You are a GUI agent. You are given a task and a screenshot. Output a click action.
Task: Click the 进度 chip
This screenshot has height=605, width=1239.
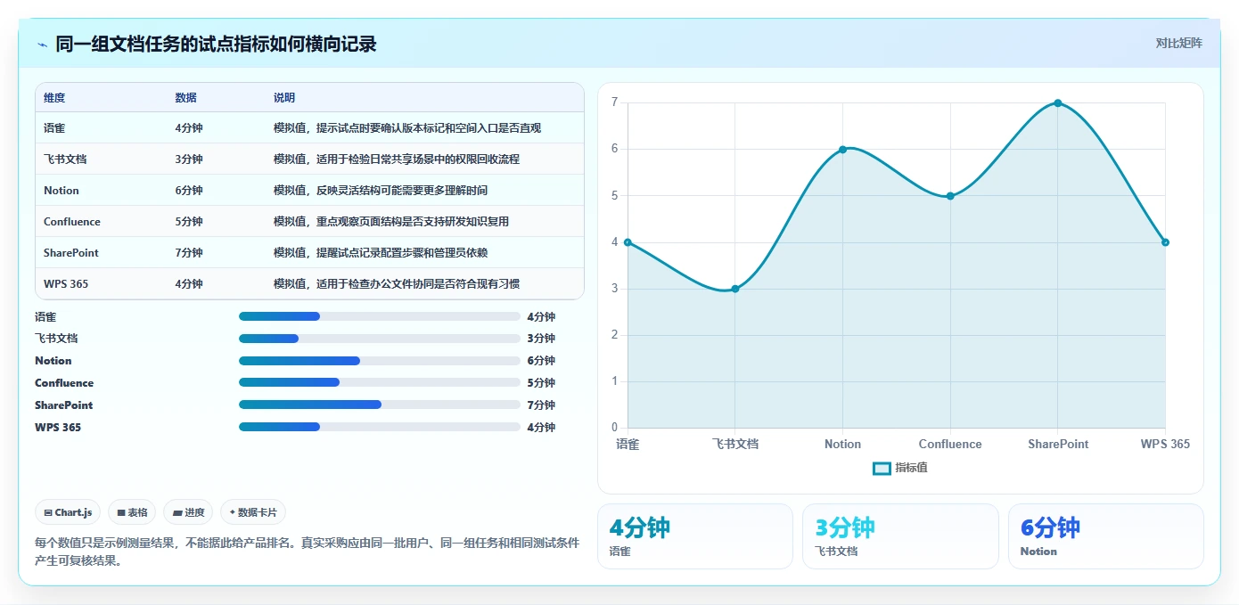(x=188, y=512)
